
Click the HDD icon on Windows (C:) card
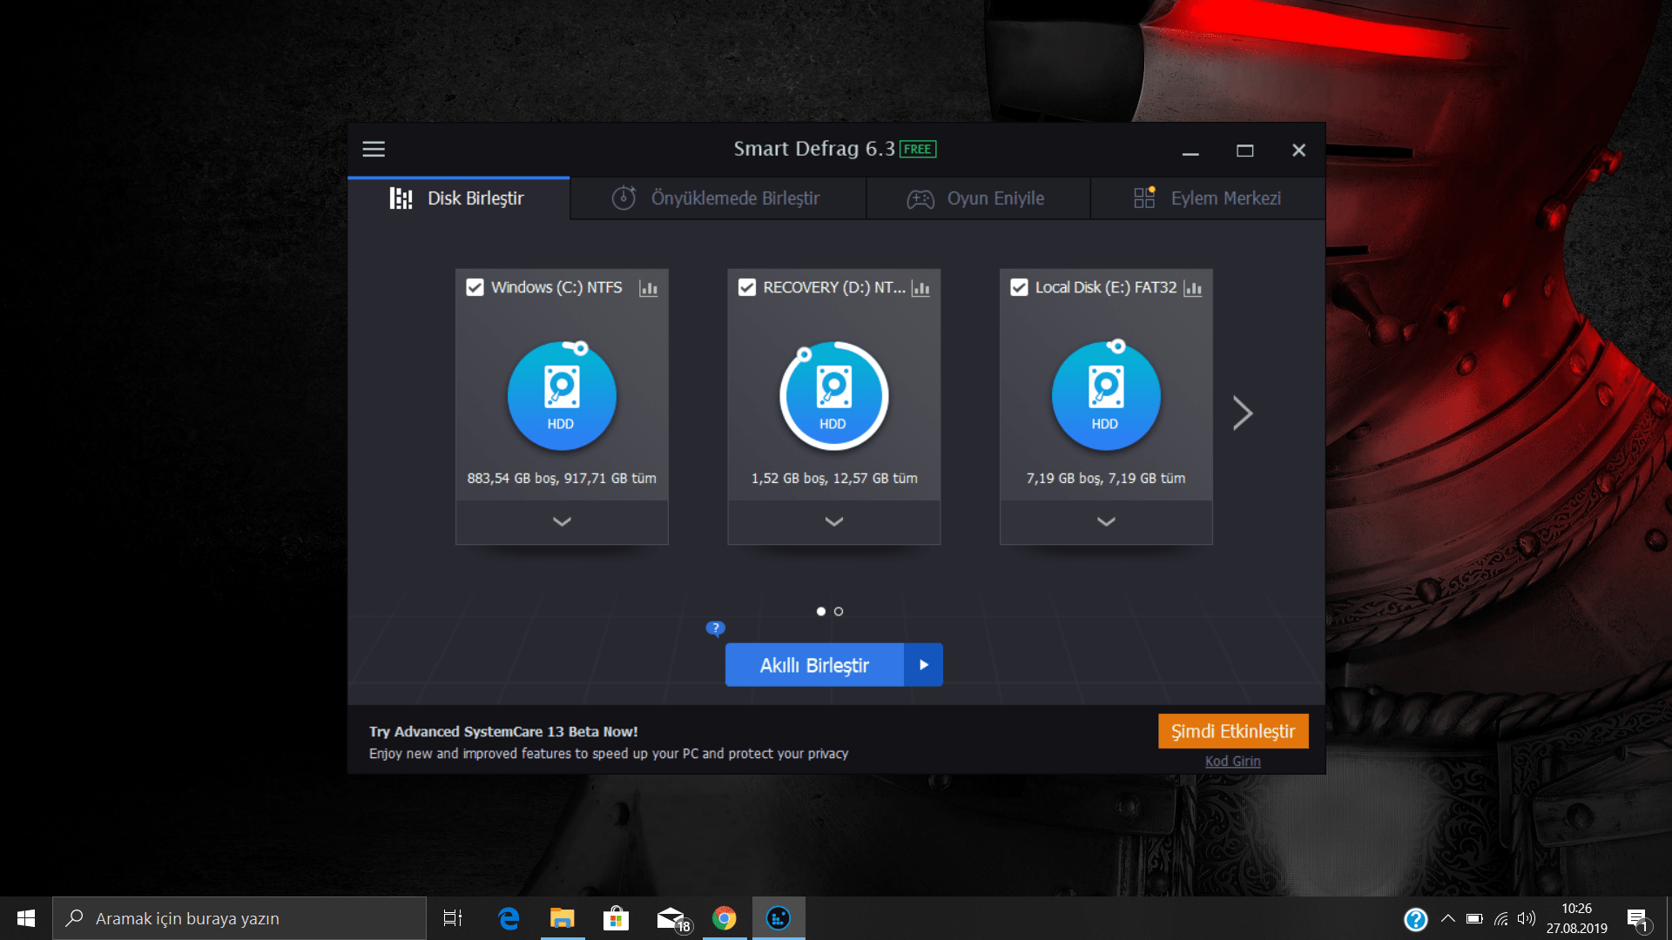click(561, 395)
